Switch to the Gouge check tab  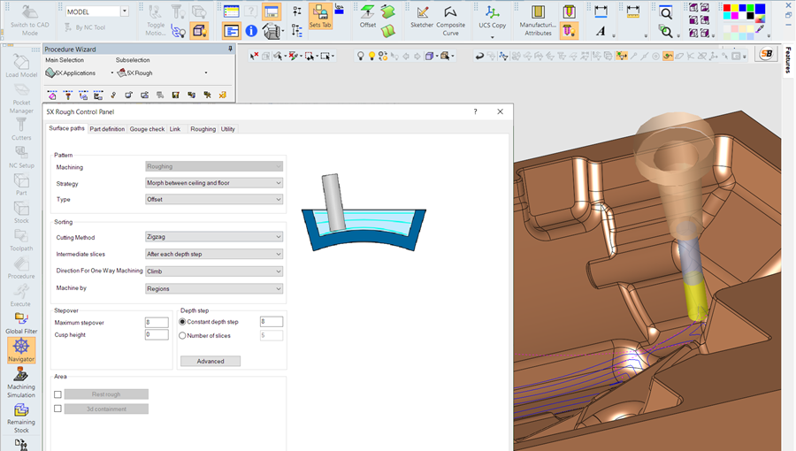click(x=147, y=129)
